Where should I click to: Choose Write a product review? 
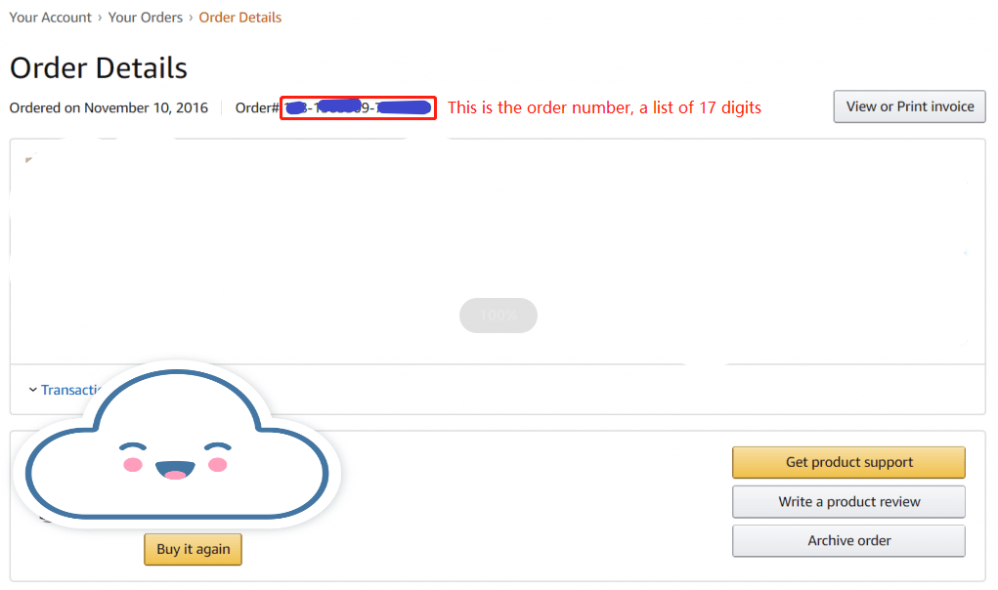pyautogui.click(x=848, y=502)
